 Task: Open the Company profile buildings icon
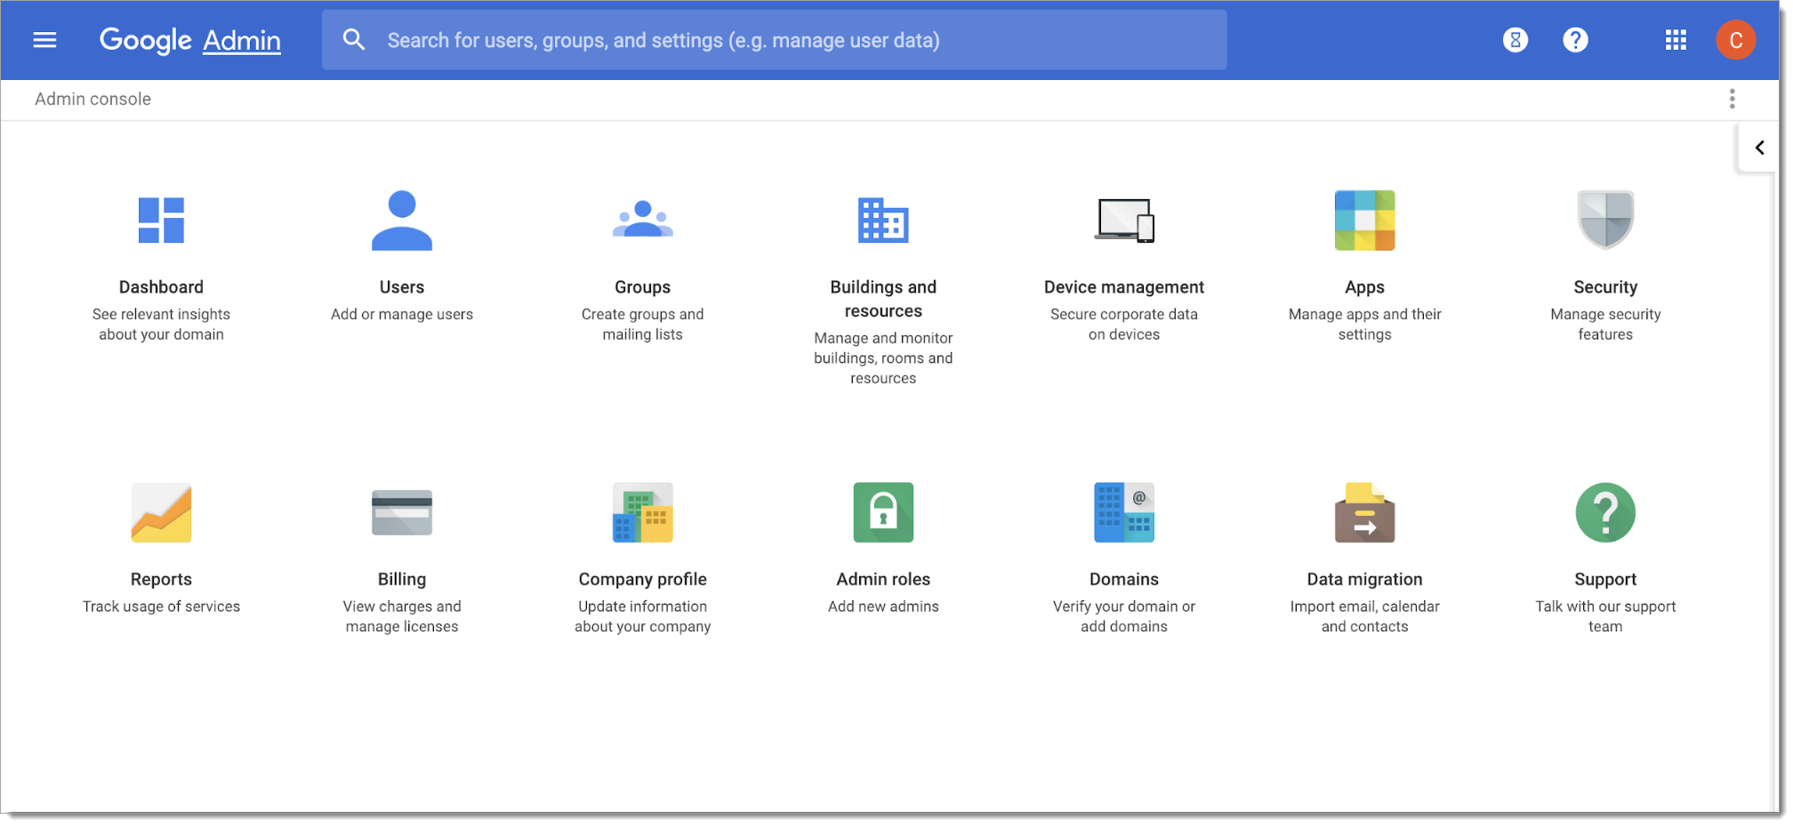click(x=643, y=512)
